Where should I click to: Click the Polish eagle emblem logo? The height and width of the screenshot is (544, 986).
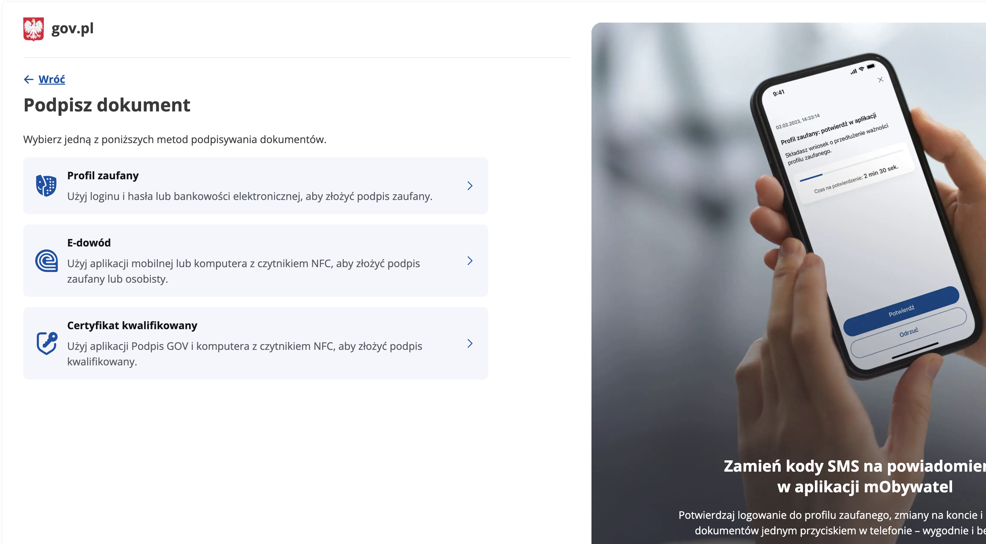33,29
